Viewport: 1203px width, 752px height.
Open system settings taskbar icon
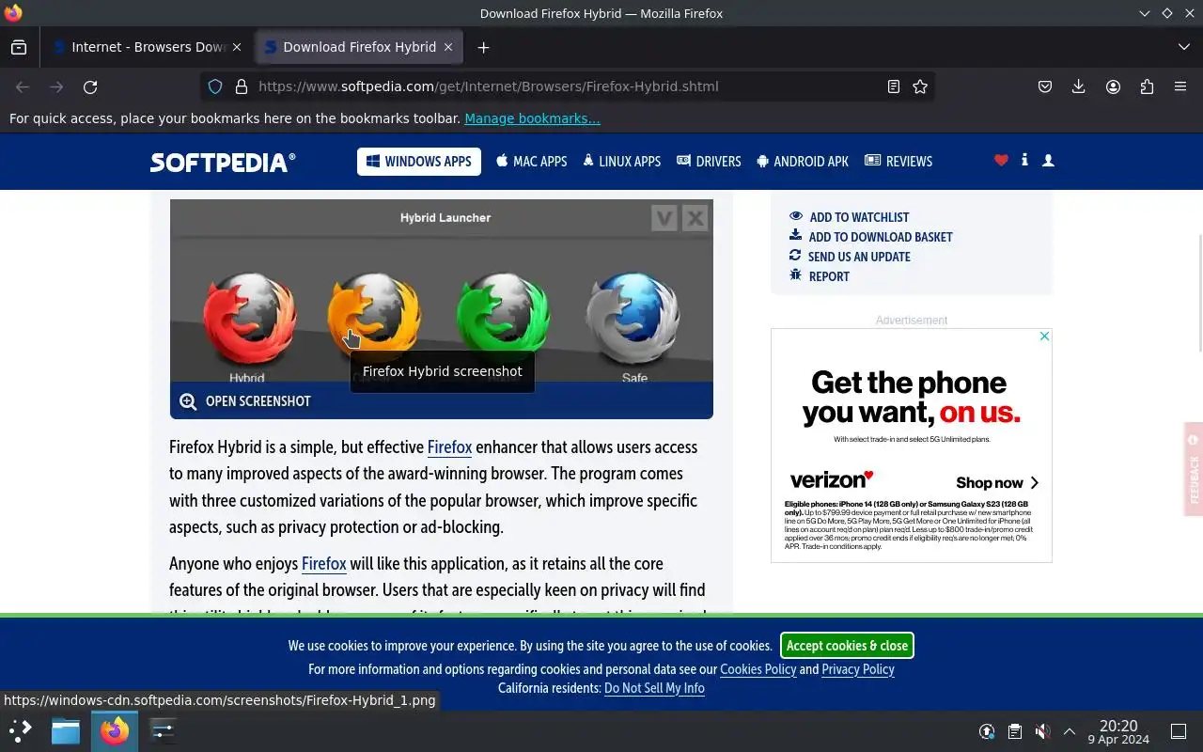(x=163, y=730)
